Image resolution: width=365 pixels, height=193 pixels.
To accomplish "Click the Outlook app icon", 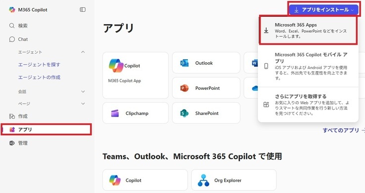I will coord(184,63).
